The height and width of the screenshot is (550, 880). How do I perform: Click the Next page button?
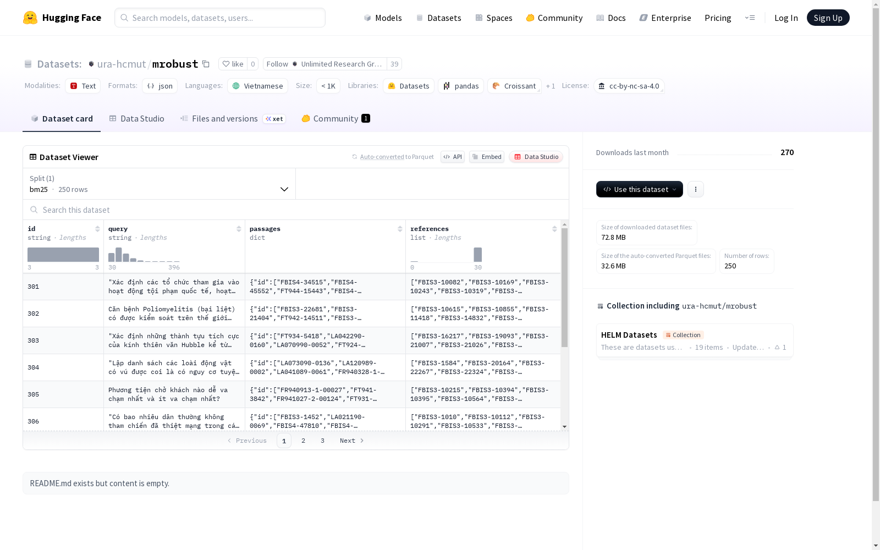[352, 441]
